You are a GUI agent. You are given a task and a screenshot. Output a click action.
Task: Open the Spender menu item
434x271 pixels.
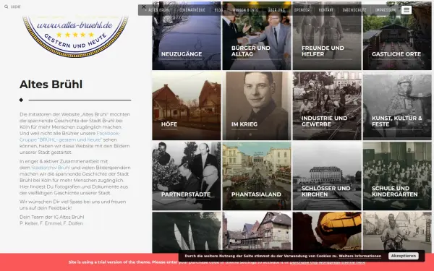[302, 10]
